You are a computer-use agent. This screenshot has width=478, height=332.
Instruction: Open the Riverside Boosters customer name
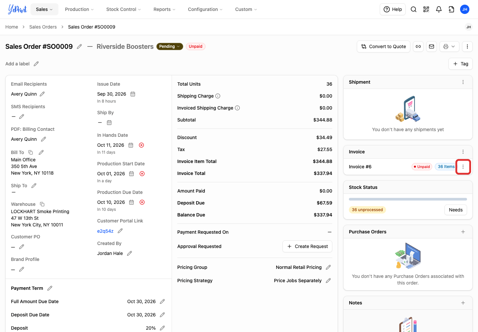pos(125,46)
